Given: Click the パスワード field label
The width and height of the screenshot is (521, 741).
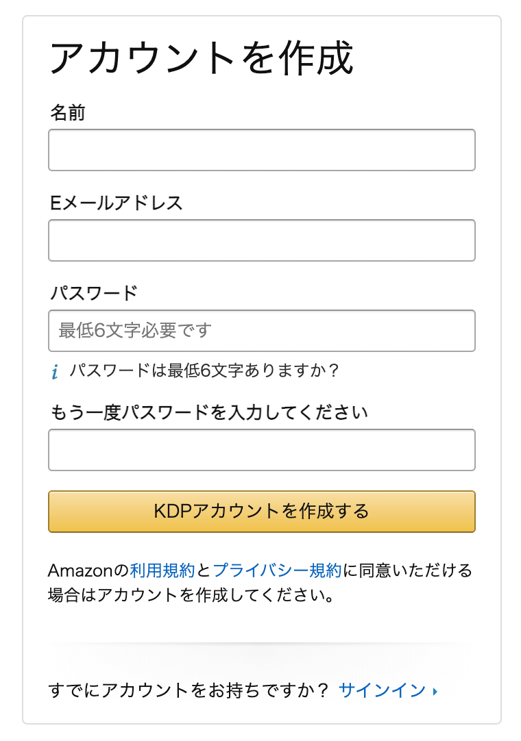Looking at the screenshot, I should 94,293.
